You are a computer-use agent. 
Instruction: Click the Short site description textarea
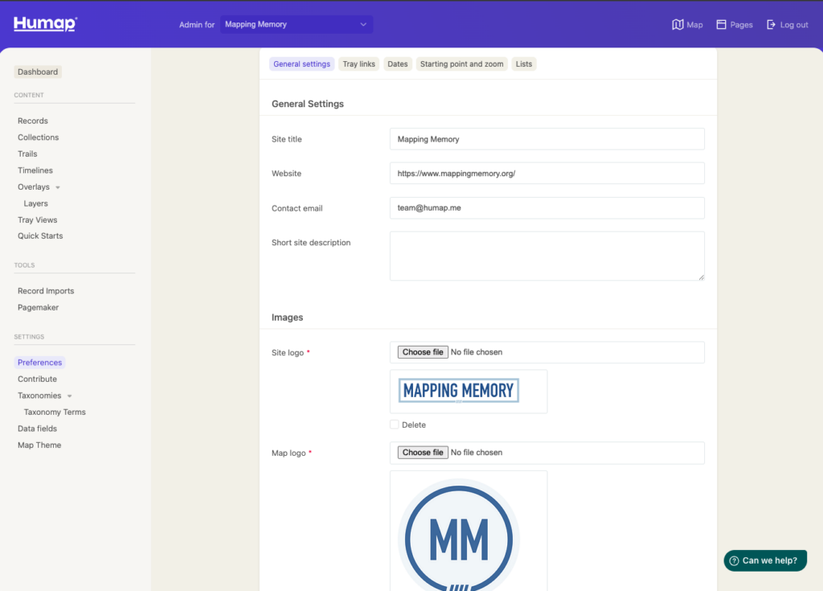(x=547, y=256)
